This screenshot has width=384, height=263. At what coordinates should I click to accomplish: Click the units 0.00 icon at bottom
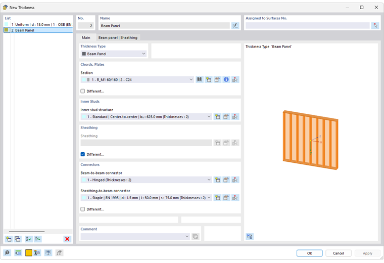click(18, 253)
